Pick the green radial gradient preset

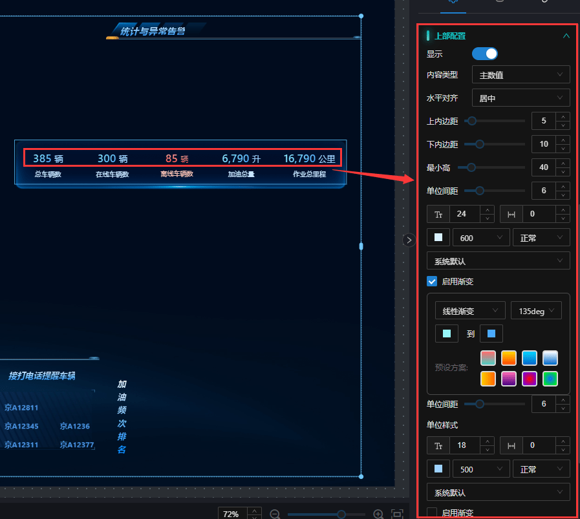[550, 379]
